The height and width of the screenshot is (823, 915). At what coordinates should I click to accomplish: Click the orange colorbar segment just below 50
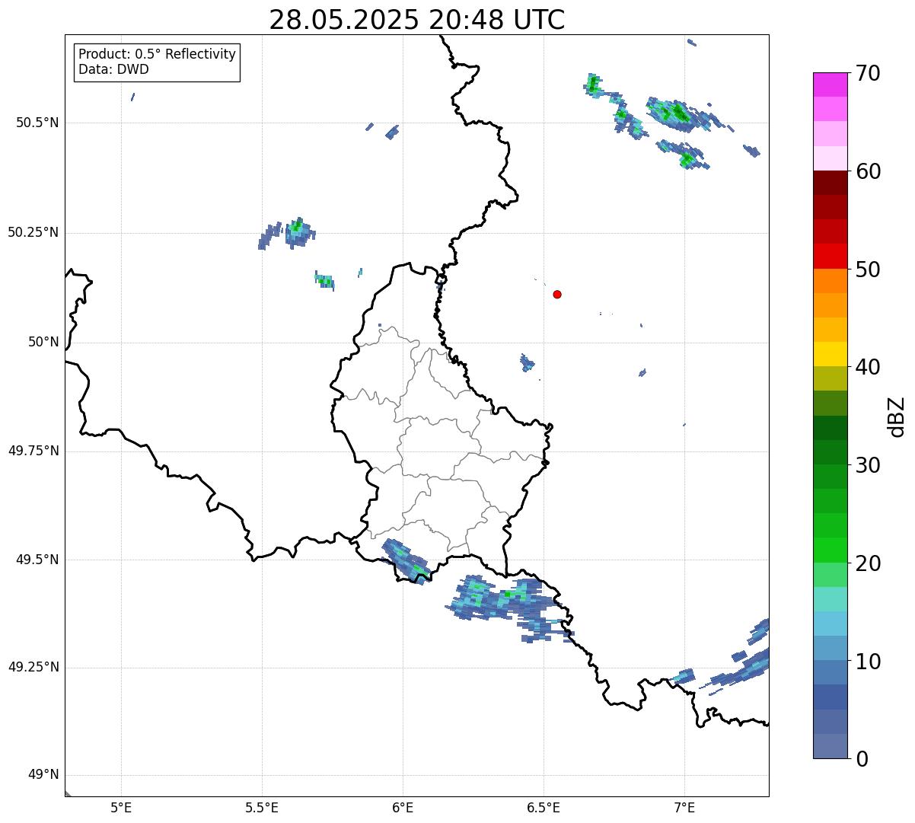(831, 281)
